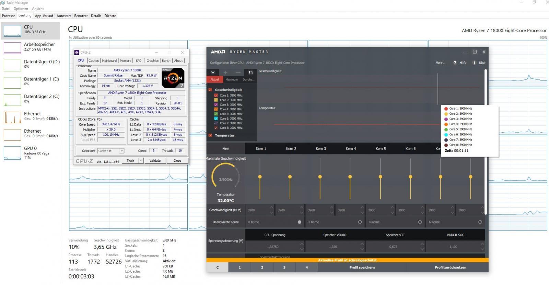Open the Ansicht menu in Task Manager
549x285 pixels.
pyautogui.click(x=38, y=9)
